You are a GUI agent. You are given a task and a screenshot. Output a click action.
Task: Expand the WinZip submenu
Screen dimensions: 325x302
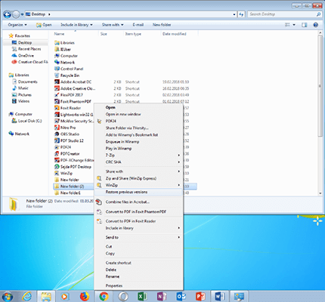(138, 185)
